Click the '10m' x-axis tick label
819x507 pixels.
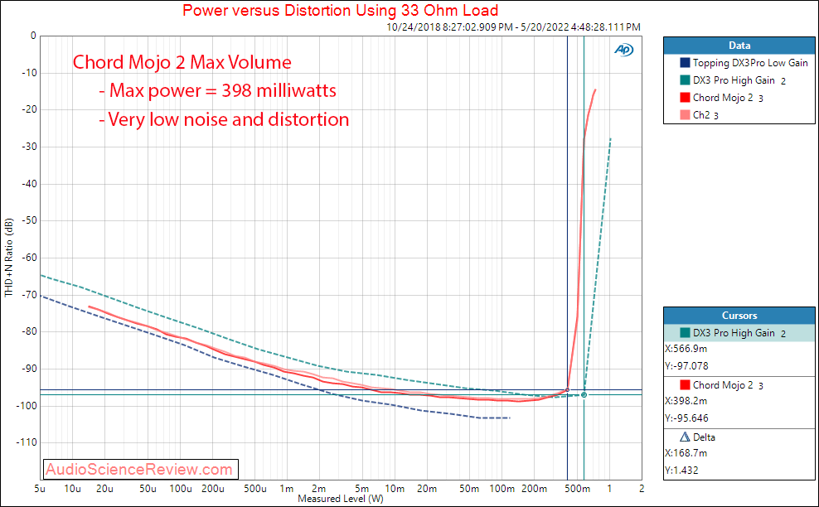(x=395, y=489)
